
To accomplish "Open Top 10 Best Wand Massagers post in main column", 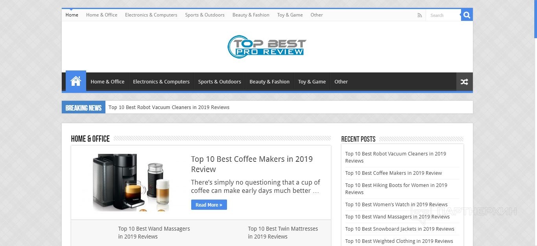I will coord(154,233).
